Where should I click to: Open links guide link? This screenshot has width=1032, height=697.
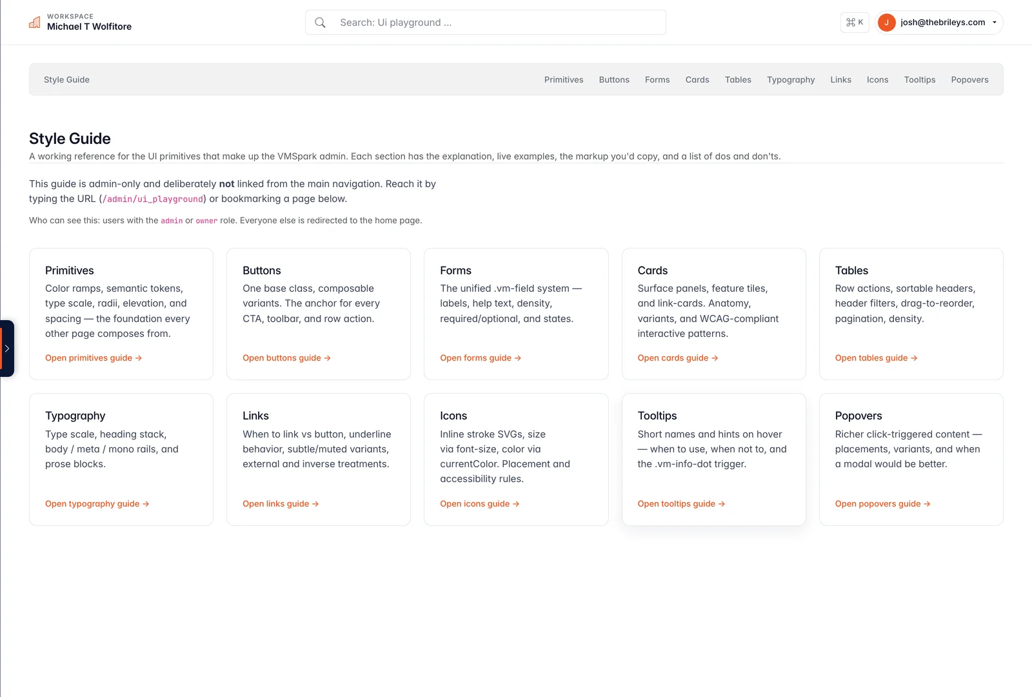tap(281, 504)
